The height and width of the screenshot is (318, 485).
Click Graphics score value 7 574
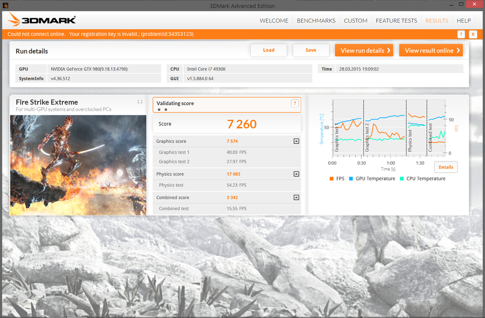[232, 141]
